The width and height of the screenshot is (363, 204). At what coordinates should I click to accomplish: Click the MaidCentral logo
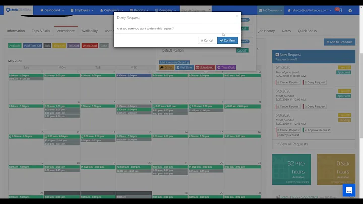[x=18, y=10]
